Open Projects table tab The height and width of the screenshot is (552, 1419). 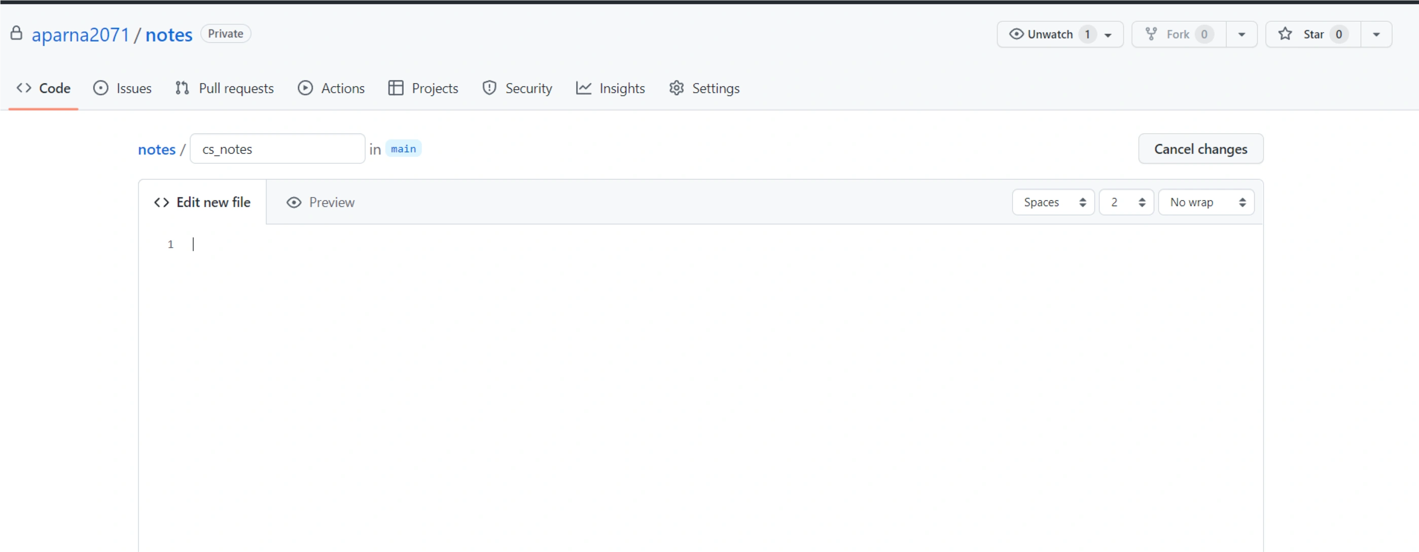point(423,88)
